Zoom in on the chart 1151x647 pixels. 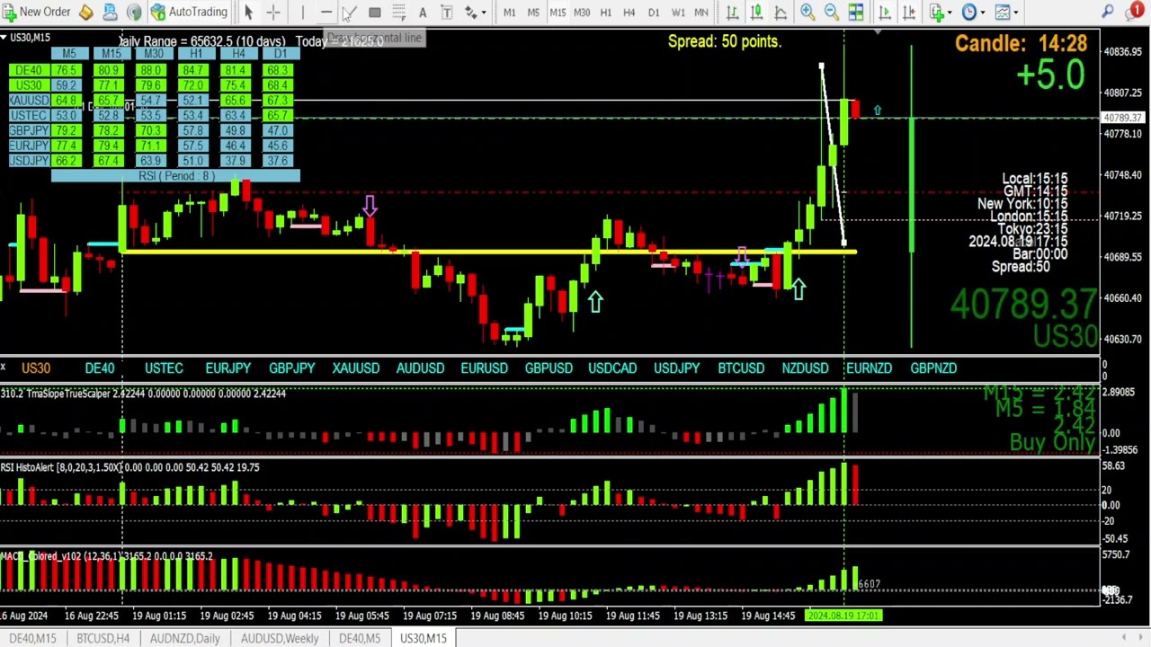(x=807, y=12)
